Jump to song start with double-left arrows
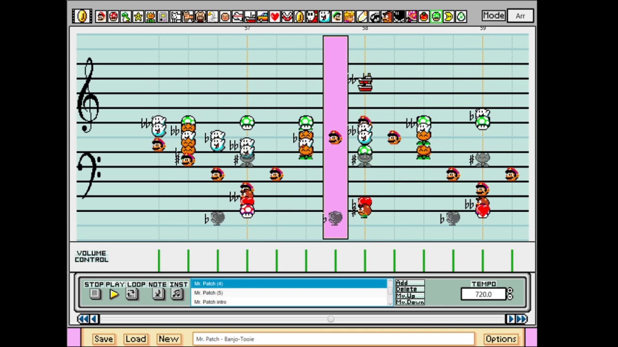 click(x=83, y=319)
